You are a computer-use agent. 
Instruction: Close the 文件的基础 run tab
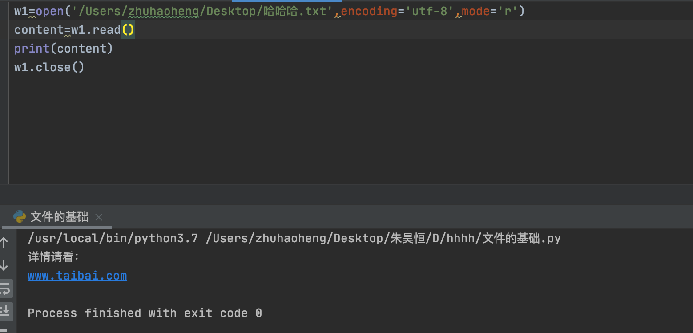[x=98, y=217]
